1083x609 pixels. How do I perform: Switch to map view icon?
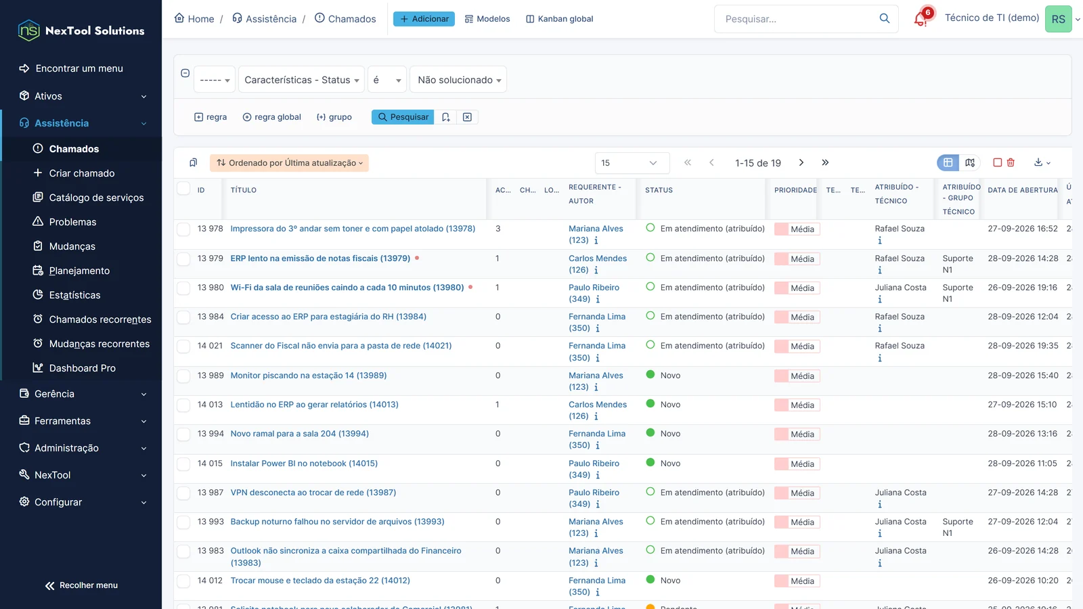click(970, 162)
